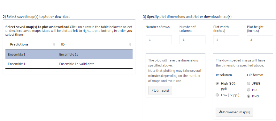
Task: Select the Ensemble 1b-valid data row
Action: pyautogui.click(x=69, y=64)
